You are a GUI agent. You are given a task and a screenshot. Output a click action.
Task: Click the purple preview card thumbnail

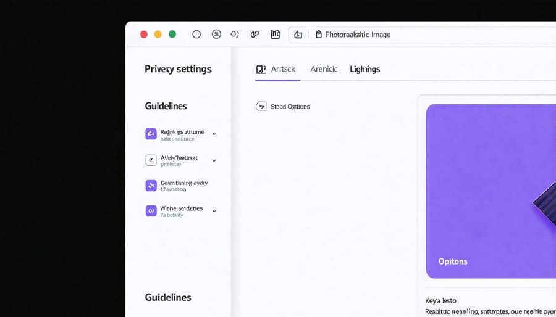click(x=491, y=191)
